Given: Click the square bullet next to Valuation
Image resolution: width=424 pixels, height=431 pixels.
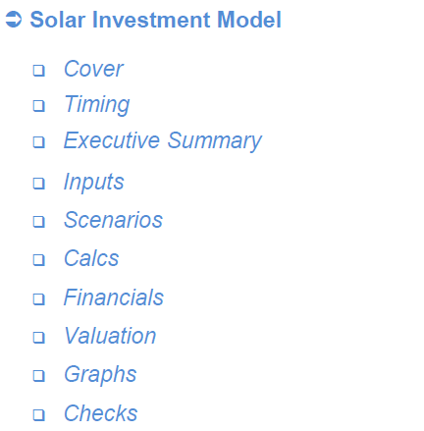Looking at the screenshot, I should coord(38,338).
